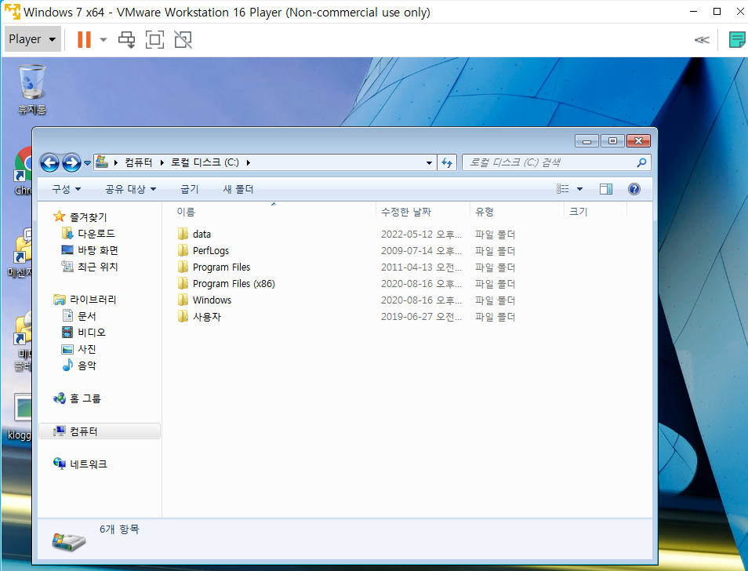748x571 pixels.
Task: Open the view options dropdown arrow
Action: (579, 189)
